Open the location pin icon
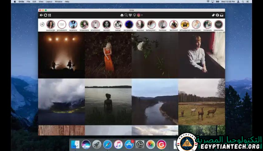Image resolution: width=263 pixels, height=151 pixels. point(135,15)
